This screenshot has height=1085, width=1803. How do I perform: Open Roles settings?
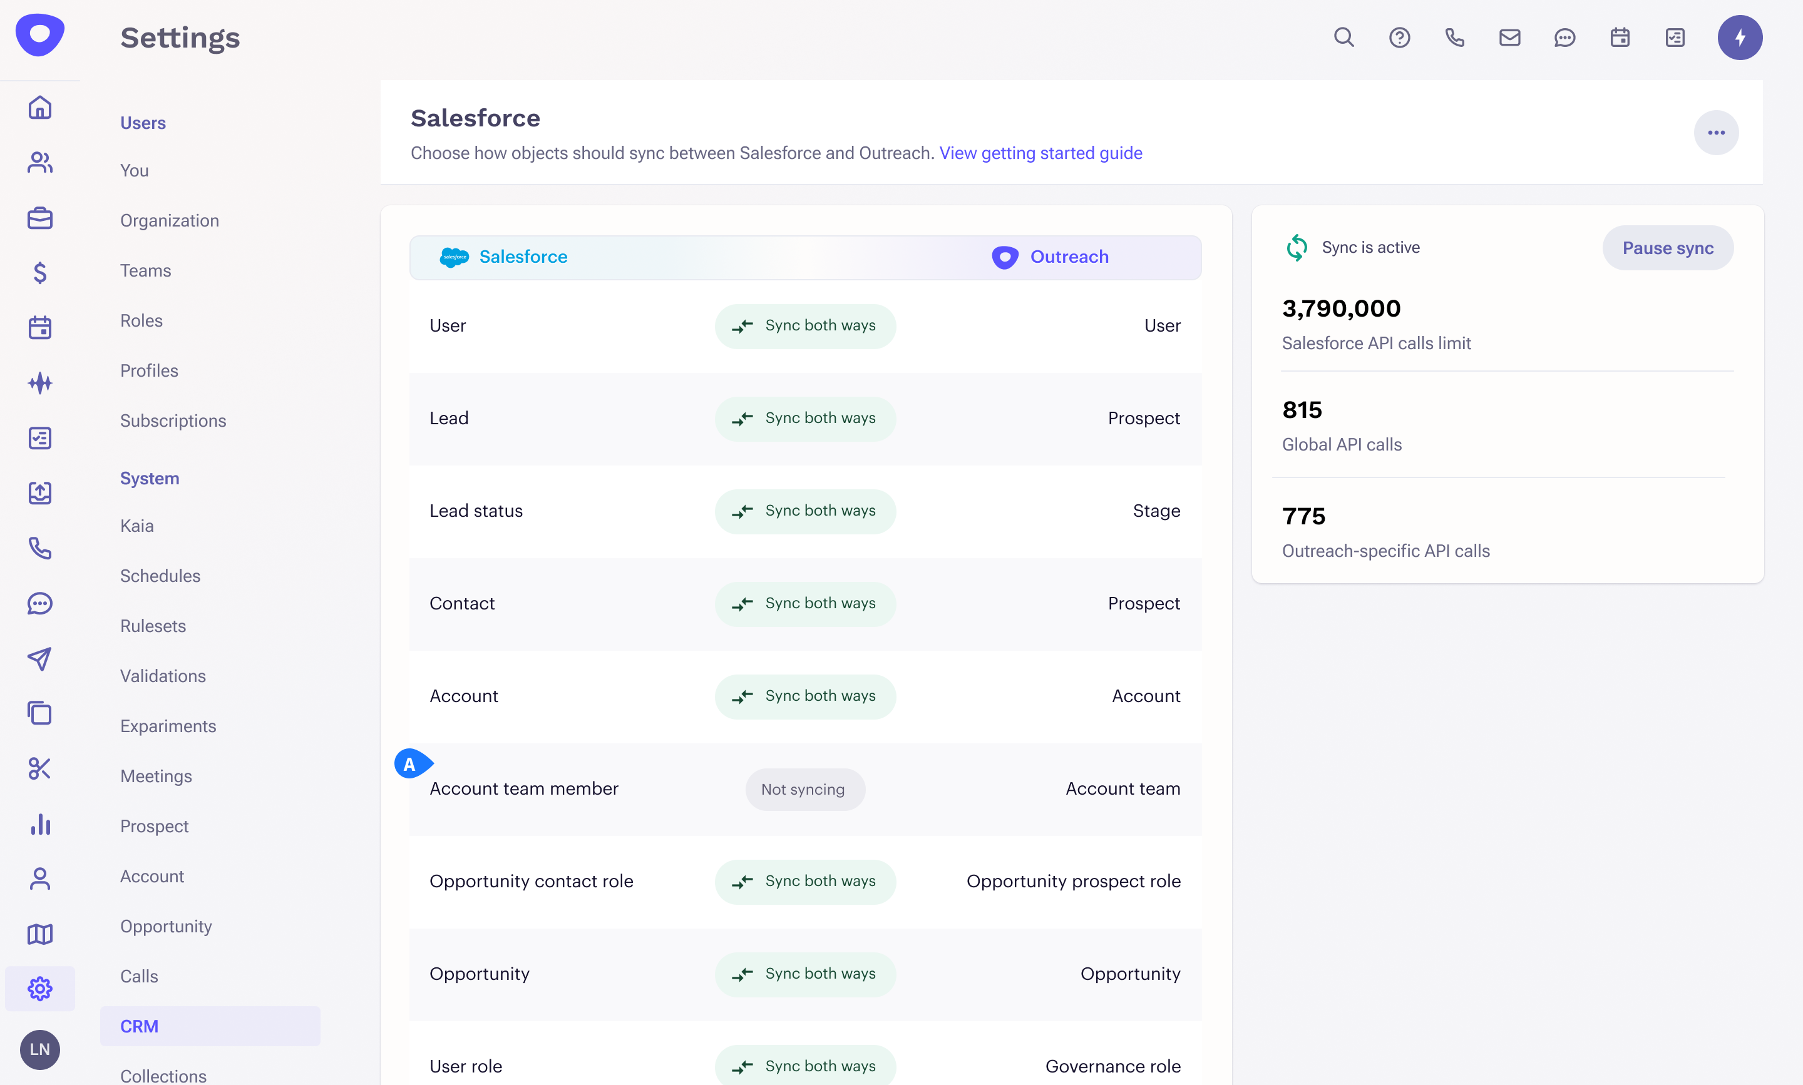(141, 320)
